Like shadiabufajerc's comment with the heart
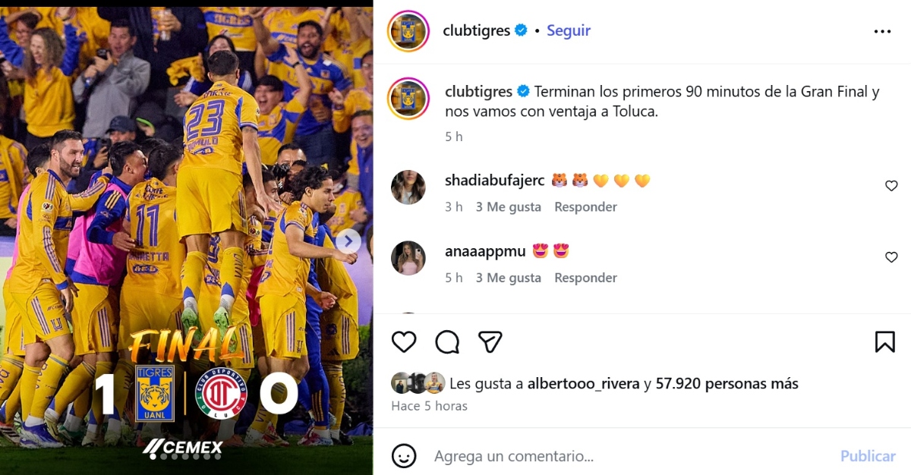911x475 pixels. tap(892, 186)
